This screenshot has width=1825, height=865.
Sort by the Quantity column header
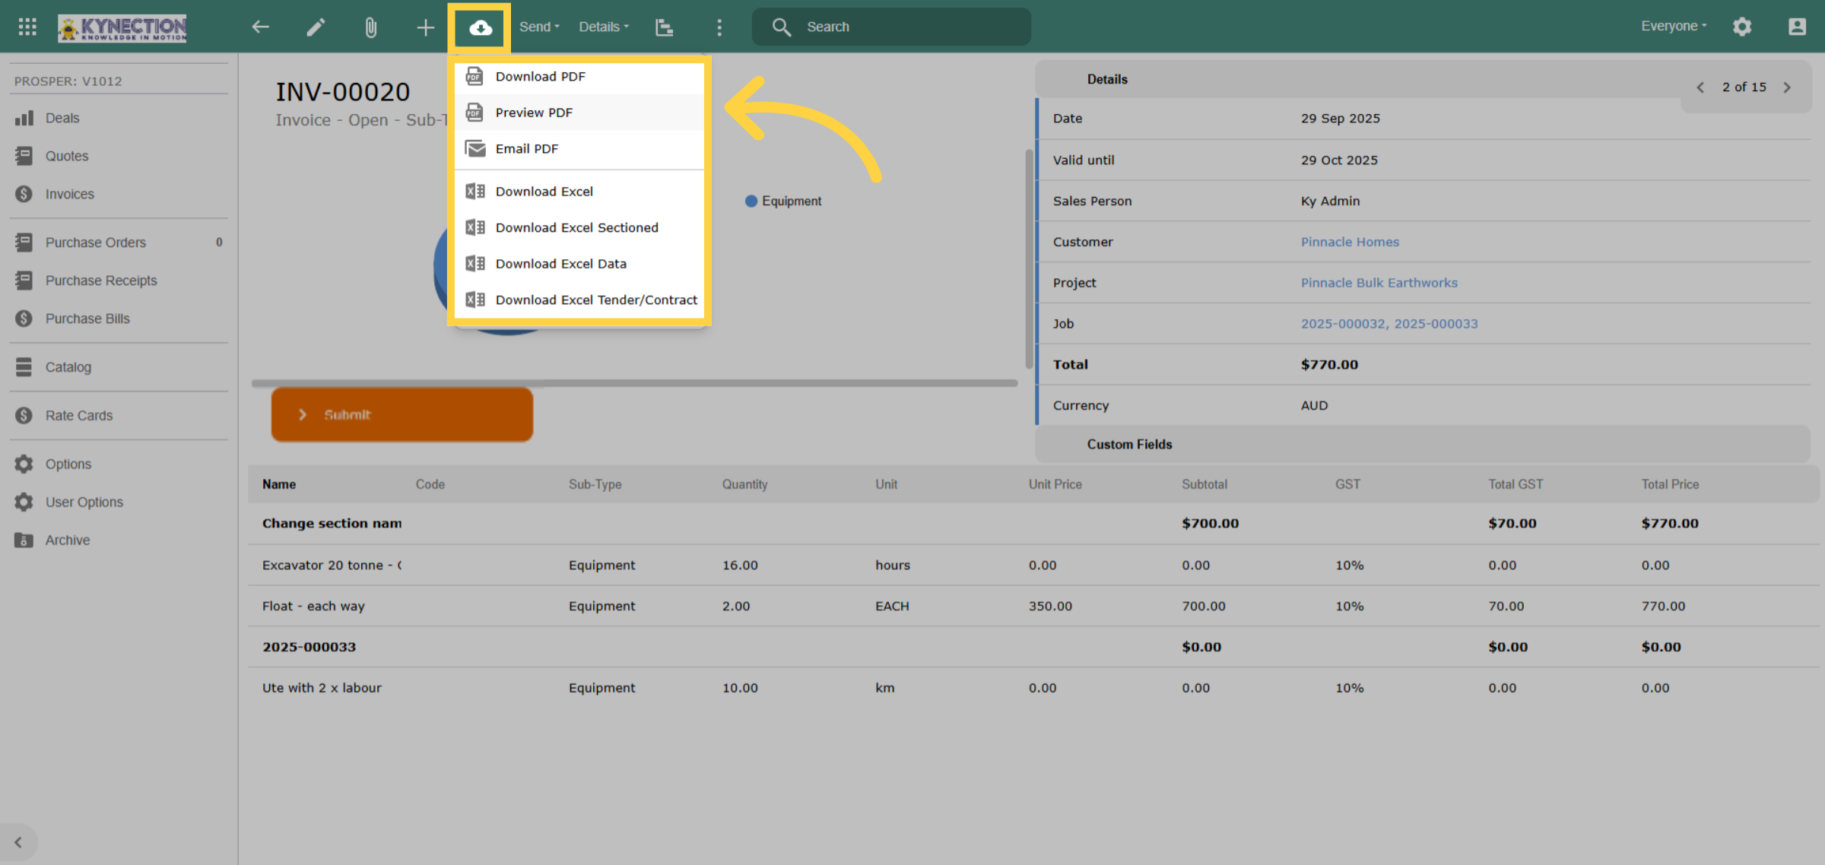click(744, 484)
